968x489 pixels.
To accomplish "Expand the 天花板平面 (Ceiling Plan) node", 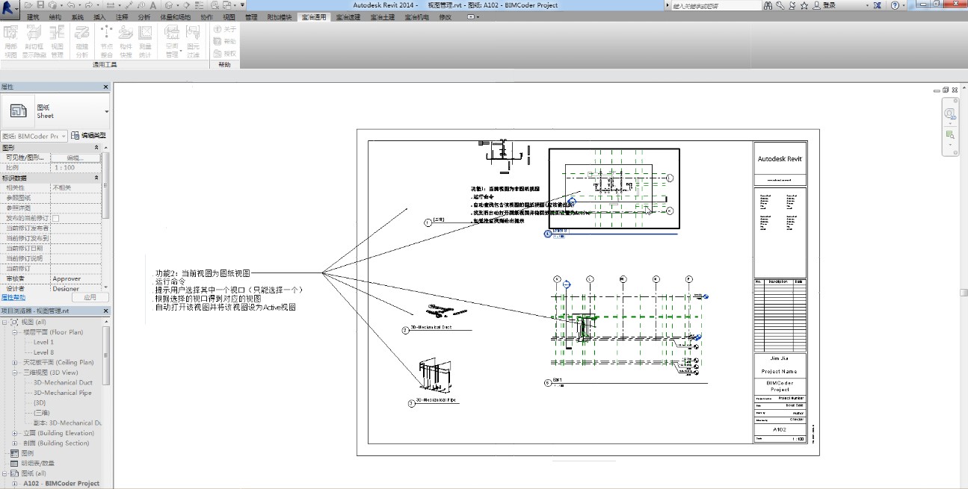I will coord(15,362).
